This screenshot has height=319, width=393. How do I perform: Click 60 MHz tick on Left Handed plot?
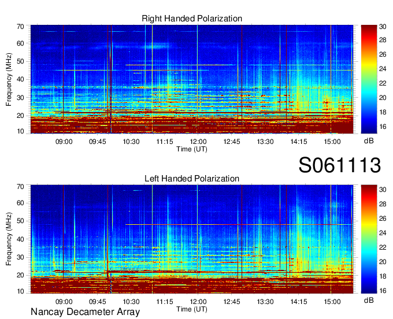20,203
